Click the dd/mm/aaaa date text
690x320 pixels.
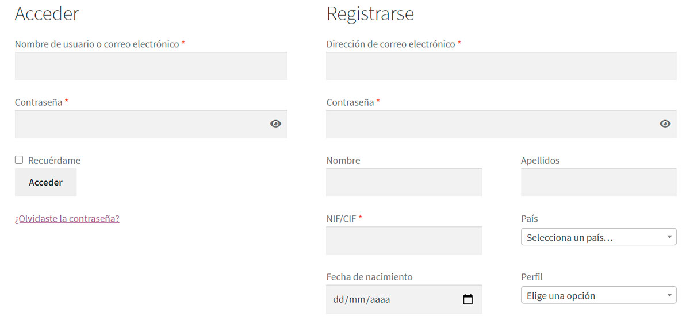pyautogui.click(x=363, y=299)
